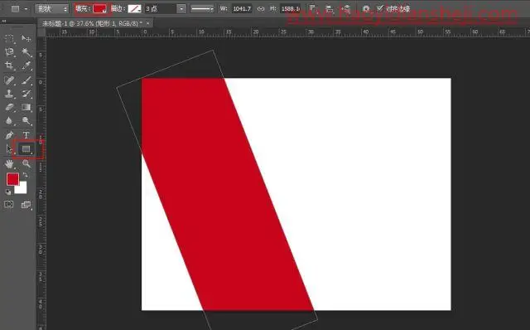Open the foreground color picker
530x330 pixels.
coord(13,179)
